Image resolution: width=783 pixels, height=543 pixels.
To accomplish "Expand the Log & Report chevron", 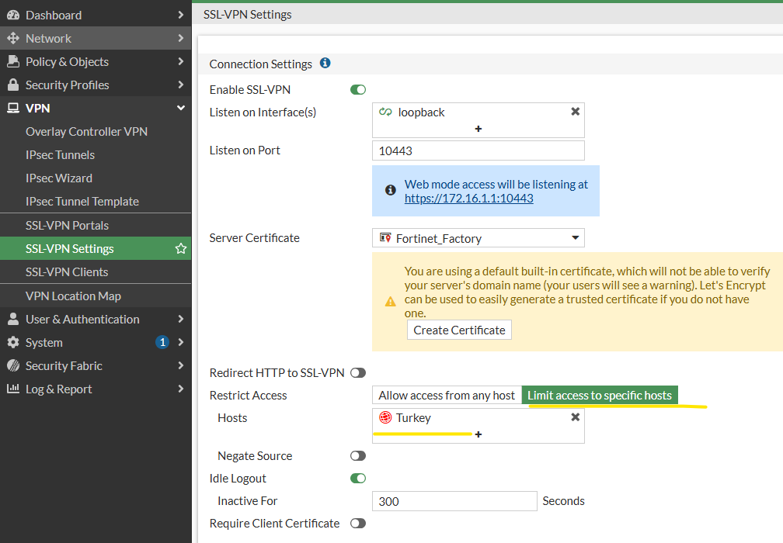I will coord(181,389).
